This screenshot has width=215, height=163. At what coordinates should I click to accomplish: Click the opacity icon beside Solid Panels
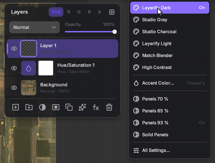tap(136, 135)
